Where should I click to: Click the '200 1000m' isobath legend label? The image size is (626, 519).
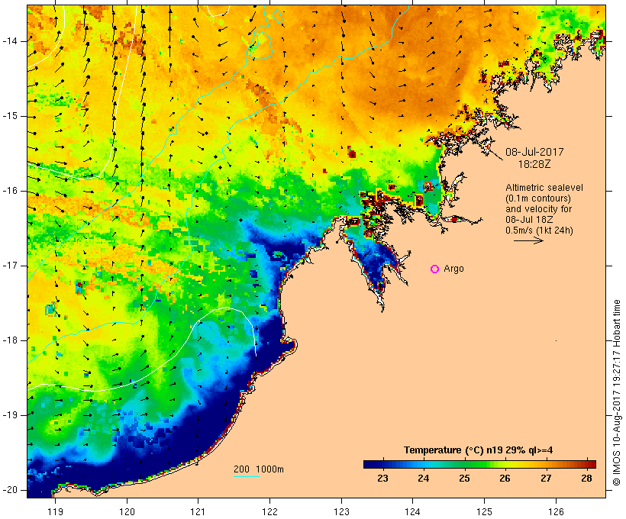(259, 469)
